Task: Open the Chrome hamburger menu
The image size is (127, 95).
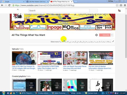Action: tap(125, 5)
